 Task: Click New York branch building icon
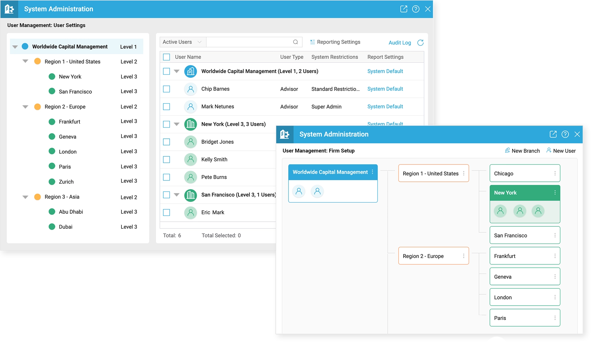(x=191, y=124)
